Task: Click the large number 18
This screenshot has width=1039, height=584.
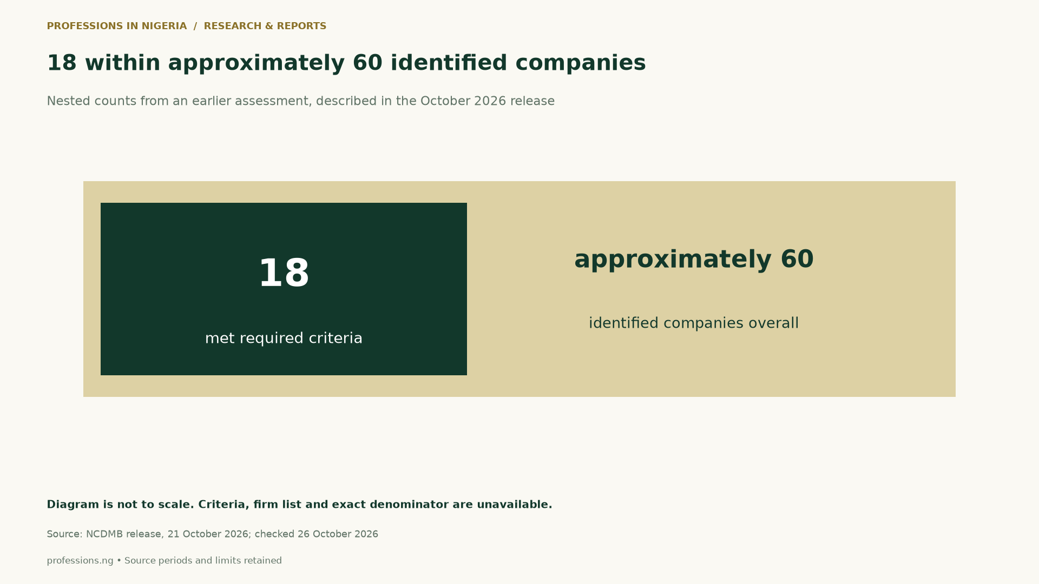Action: pos(284,273)
